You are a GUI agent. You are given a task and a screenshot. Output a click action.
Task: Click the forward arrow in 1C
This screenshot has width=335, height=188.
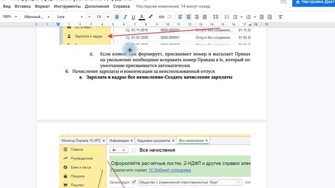[124, 150]
